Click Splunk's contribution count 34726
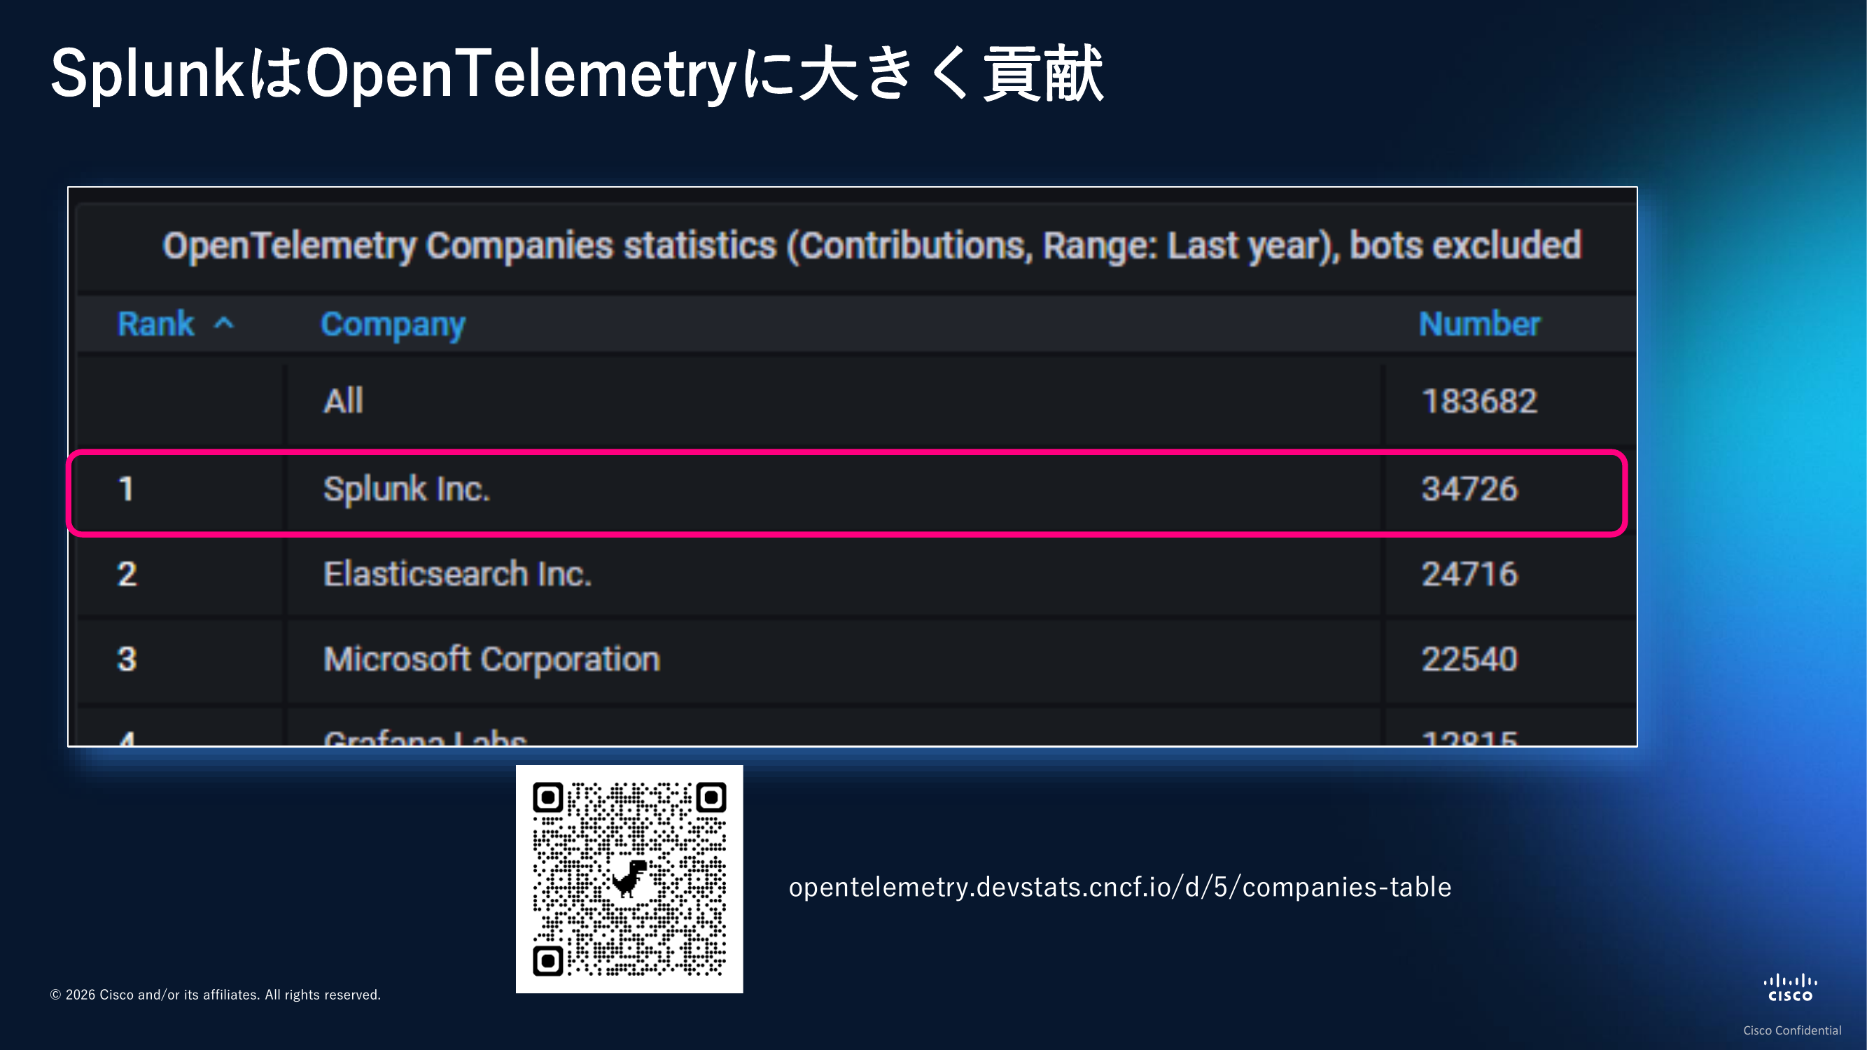Viewport: 1867px width, 1050px height. click(1469, 489)
